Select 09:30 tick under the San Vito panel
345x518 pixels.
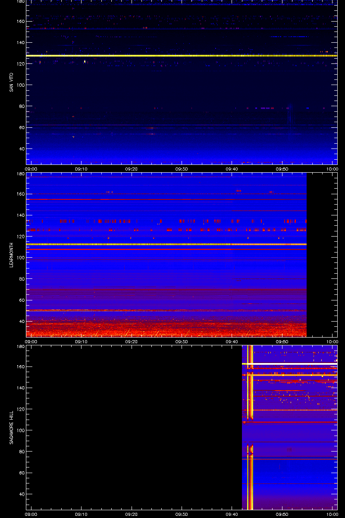pos(182,169)
